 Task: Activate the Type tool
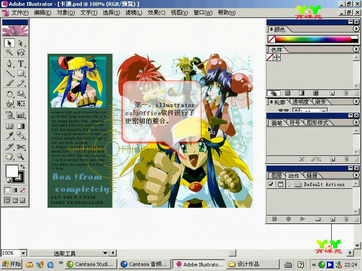[x=21, y=64]
